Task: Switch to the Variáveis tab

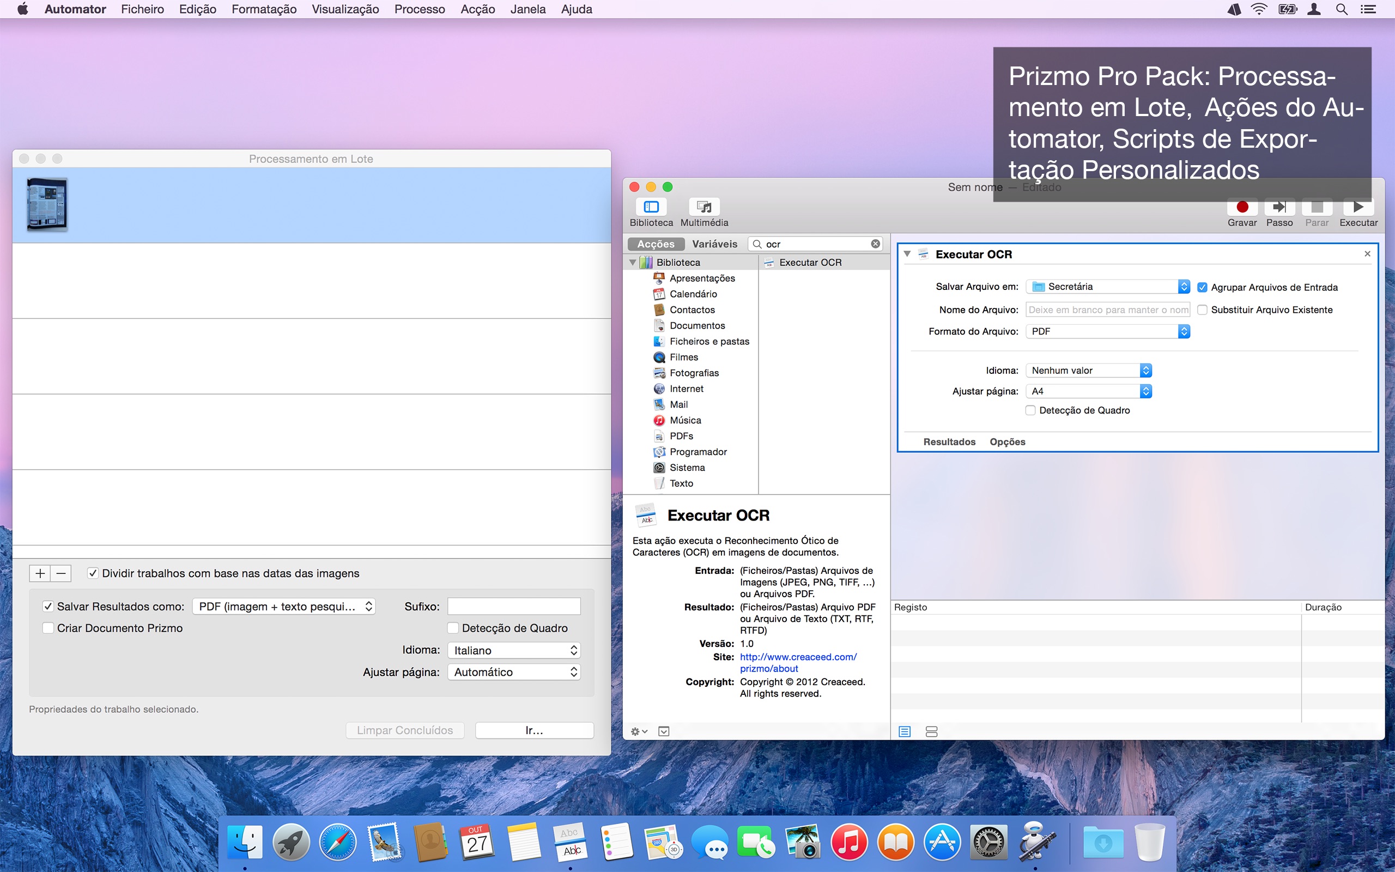Action: [x=715, y=244]
